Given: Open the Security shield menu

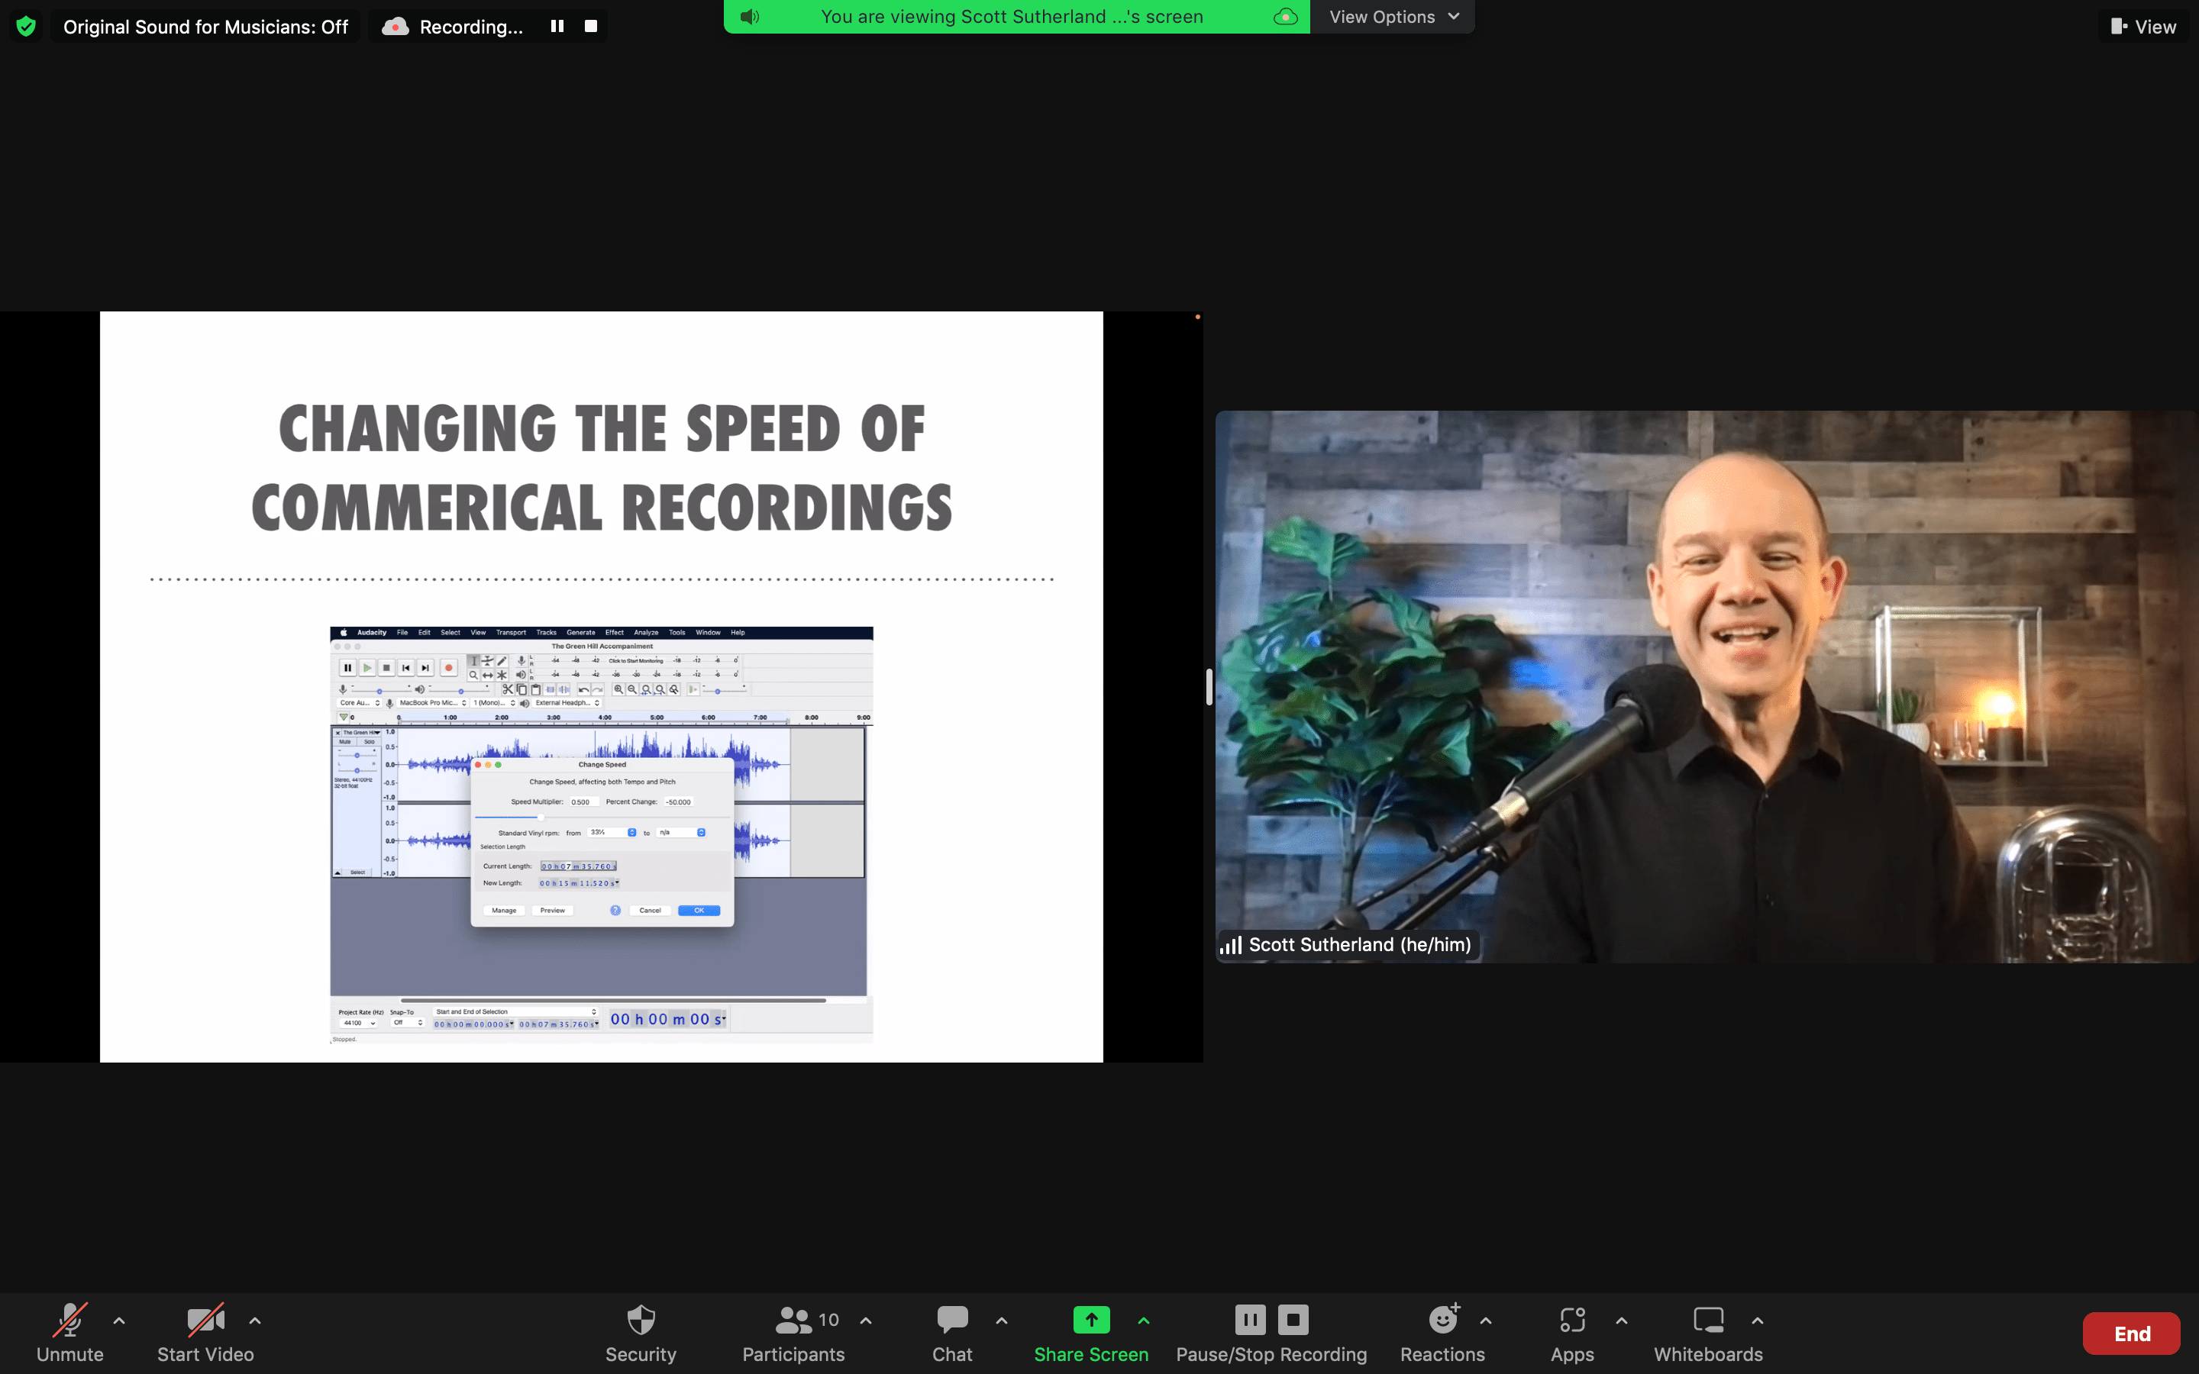Looking at the screenshot, I should point(641,1332).
